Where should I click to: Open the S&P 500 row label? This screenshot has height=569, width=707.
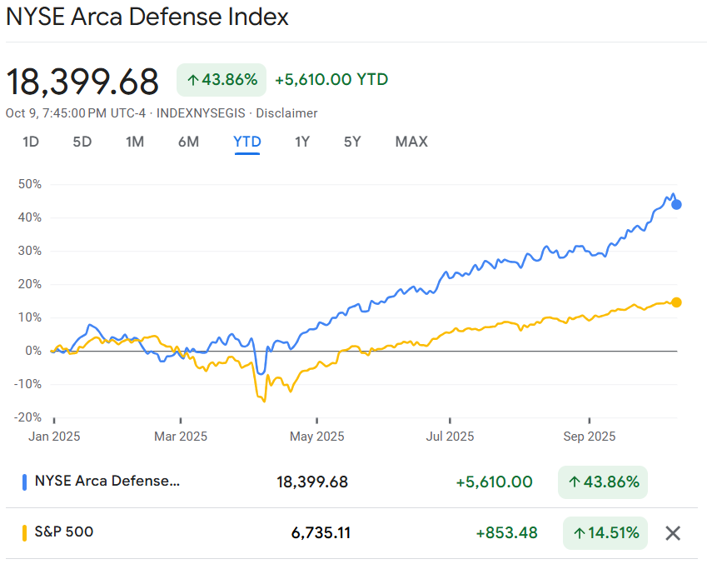[64, 532]
